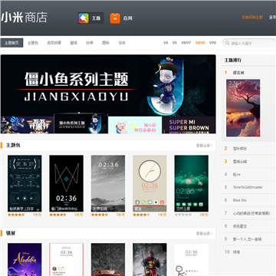Open the TimeToGetSmarter ranking entry
This screenshot has width=276, height=276.
click(248, 187)
